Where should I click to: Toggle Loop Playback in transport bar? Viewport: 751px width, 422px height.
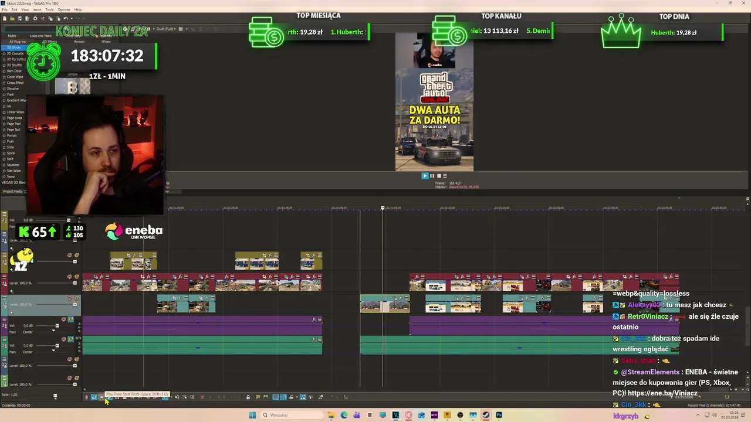pos(94,397)
